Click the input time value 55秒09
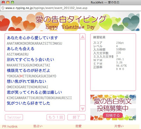Screen dimensions: 141x129 coord(121,49)
